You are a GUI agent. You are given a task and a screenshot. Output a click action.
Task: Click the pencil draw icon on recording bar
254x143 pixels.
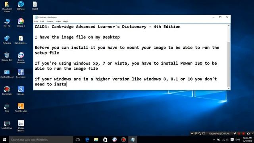[x=235, y=133]
